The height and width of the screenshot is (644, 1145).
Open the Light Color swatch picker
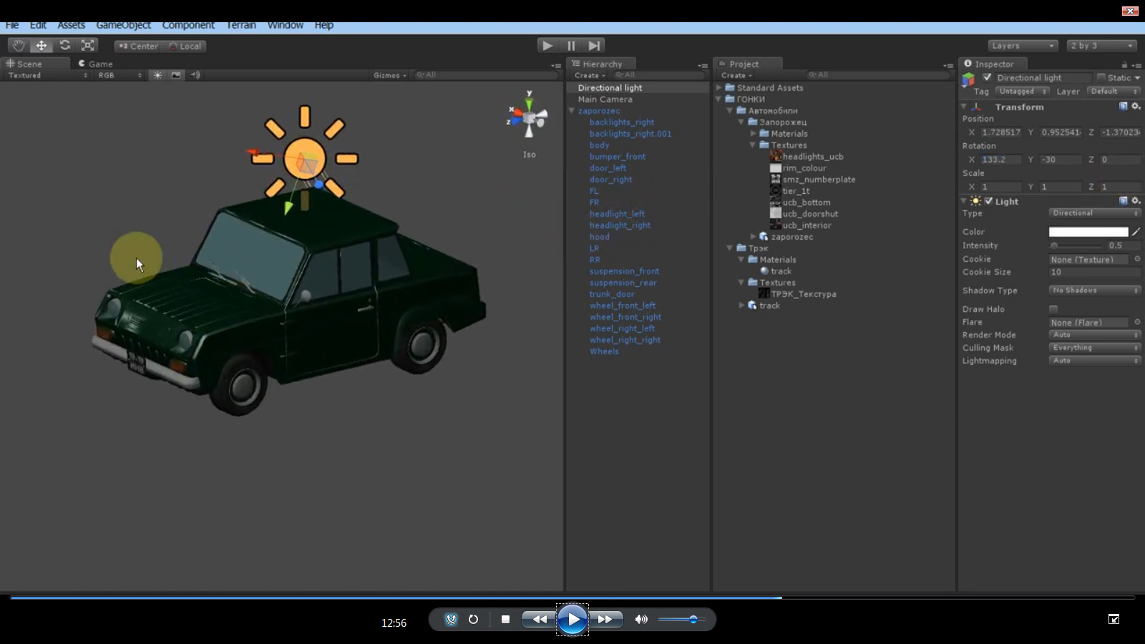tap(1087, 231)
